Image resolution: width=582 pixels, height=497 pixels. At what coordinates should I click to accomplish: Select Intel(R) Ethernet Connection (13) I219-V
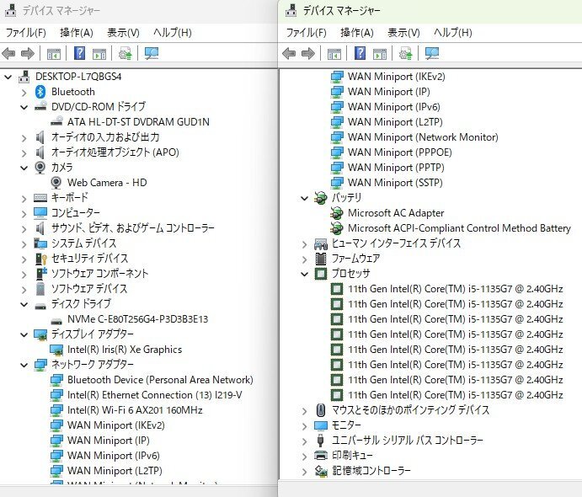tap(155, 395)
